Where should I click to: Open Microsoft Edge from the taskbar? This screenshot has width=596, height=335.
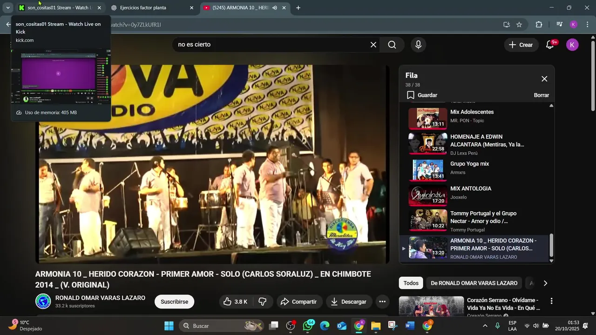[x=325, y=326]
